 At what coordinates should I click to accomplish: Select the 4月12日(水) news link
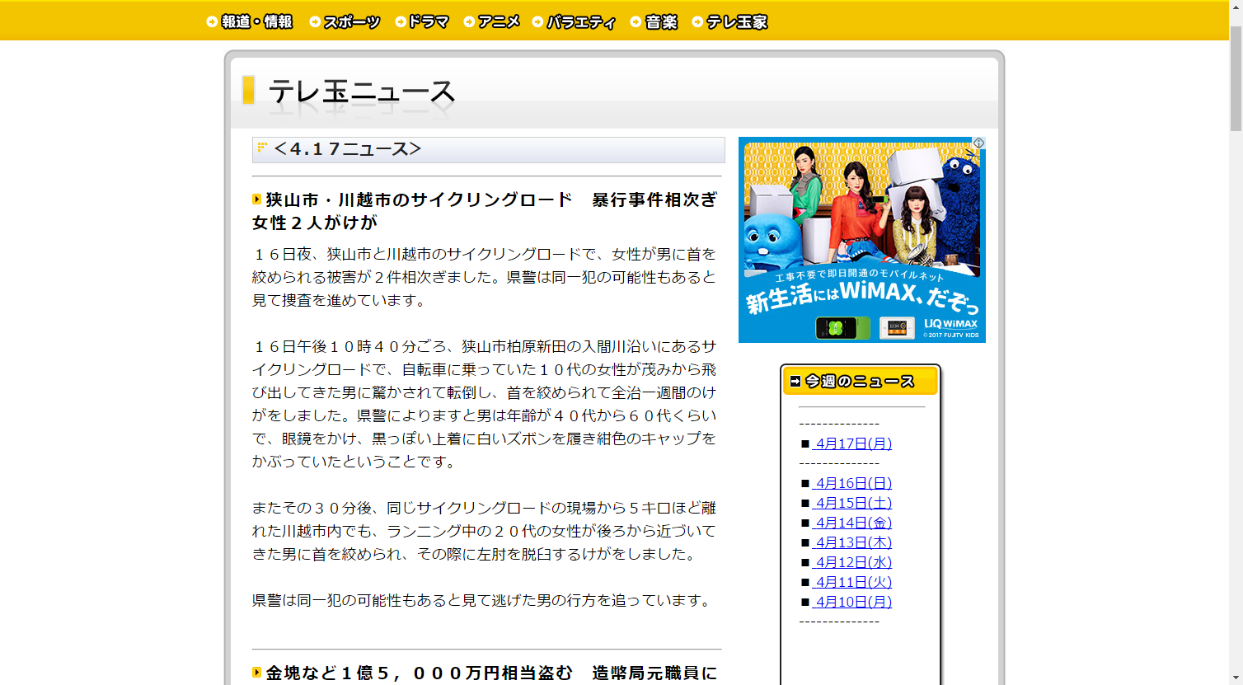(x=853, y=562)
